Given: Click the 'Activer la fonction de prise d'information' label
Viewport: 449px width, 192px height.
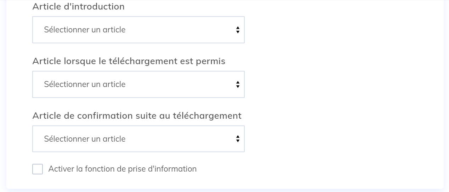Looking at the screenshot, I should pyautogui.click(x=122, y=169).
